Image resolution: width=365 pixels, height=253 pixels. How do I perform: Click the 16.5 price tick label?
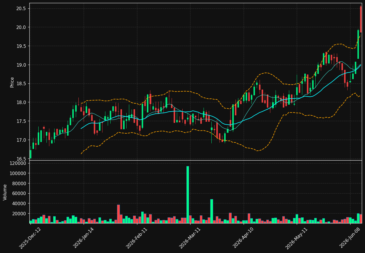21,159
